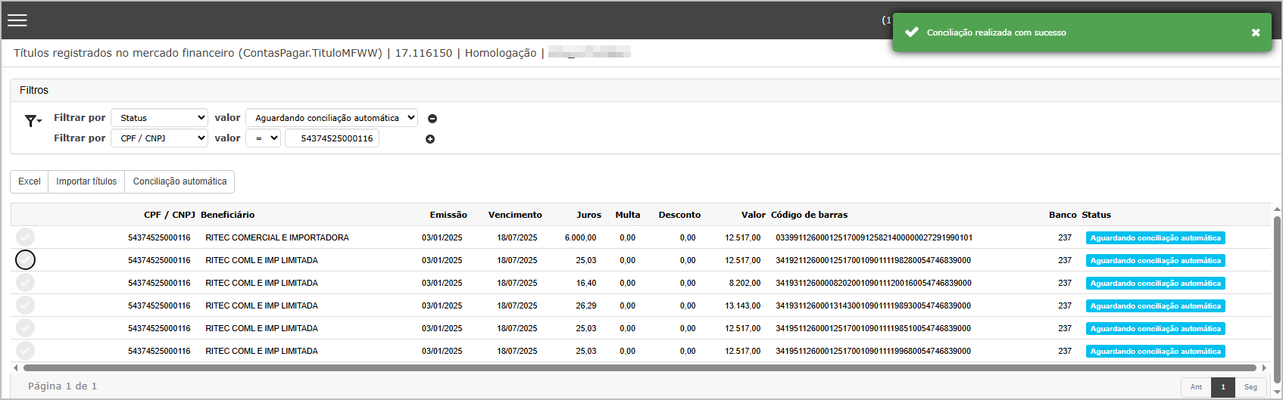Sort by Multa column header
This screenshot has width=1283, height=400.
[x=628, y=215]
